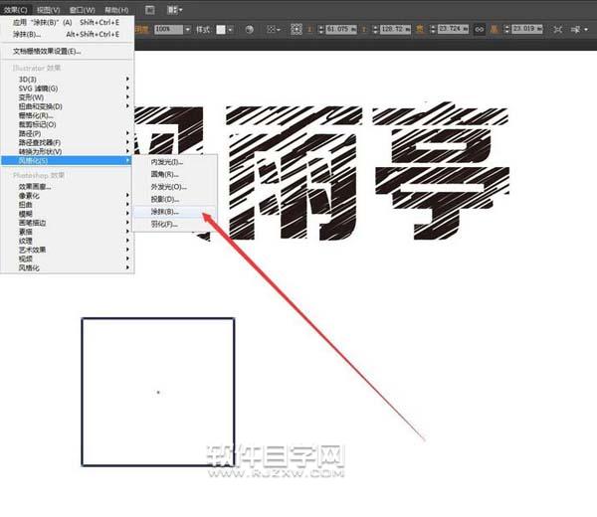Click the orange 宽 width label
The image size is (597, 517).
click(x=420, y=29)
